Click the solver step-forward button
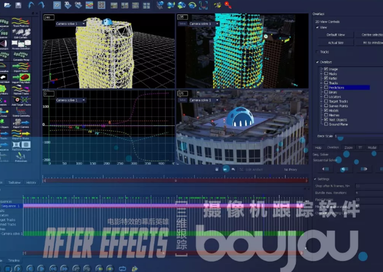 tap(364, 169)
